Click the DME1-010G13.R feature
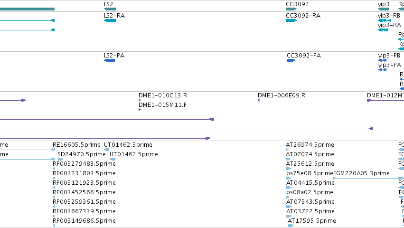The width and height of the screenshot is (404, 228). click(x=163, y=95)
